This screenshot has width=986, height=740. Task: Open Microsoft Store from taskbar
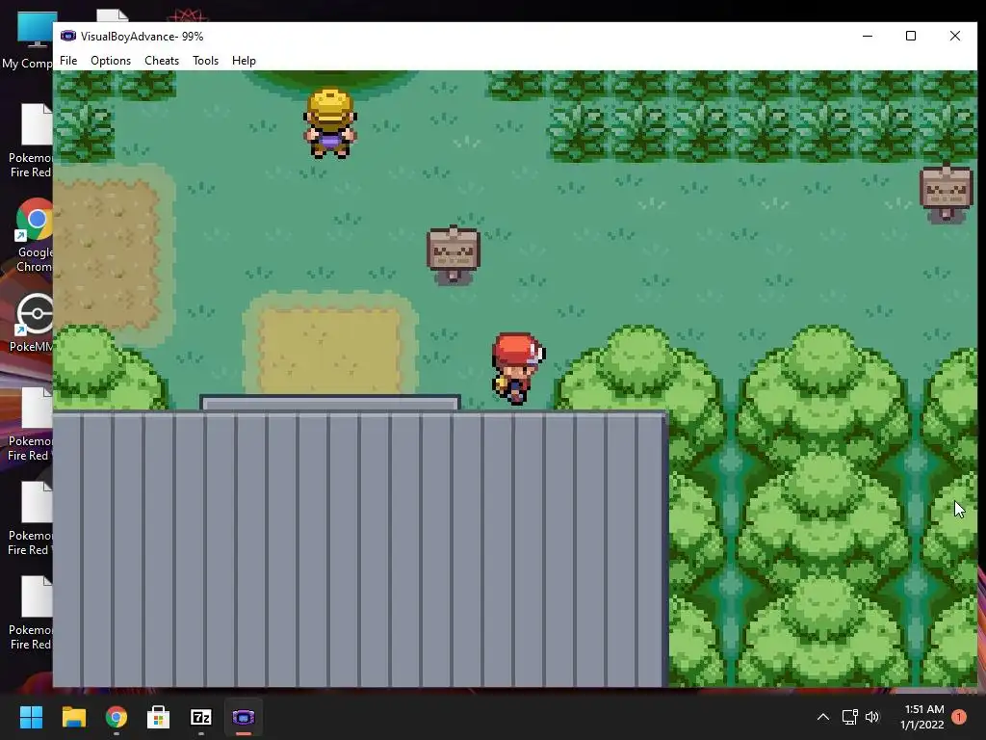click(x=159, y=717)
